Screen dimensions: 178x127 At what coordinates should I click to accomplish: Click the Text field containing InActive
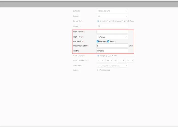pos(112,51)
